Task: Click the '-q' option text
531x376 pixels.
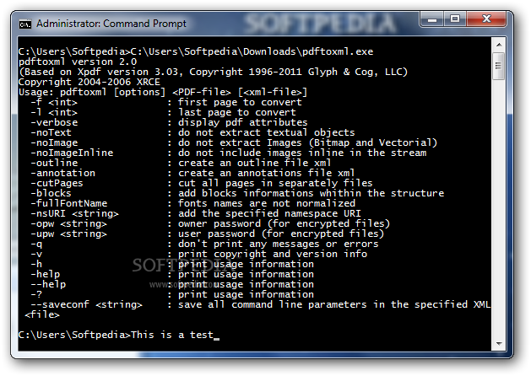Action: tap(36, 244)
